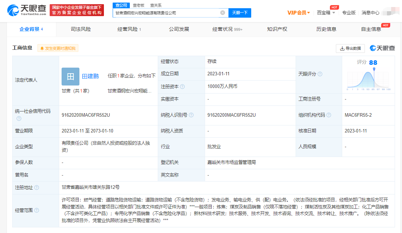Screen dimensions: 402x233
Task: Open the 经营状况 tab
Action: (x=227, y=29)
